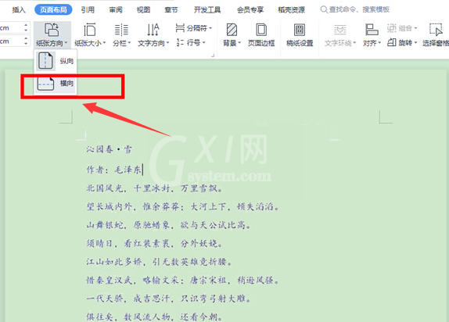Click the 组合 group icon
Screen dimensions: 449x322
click(391, 28)
